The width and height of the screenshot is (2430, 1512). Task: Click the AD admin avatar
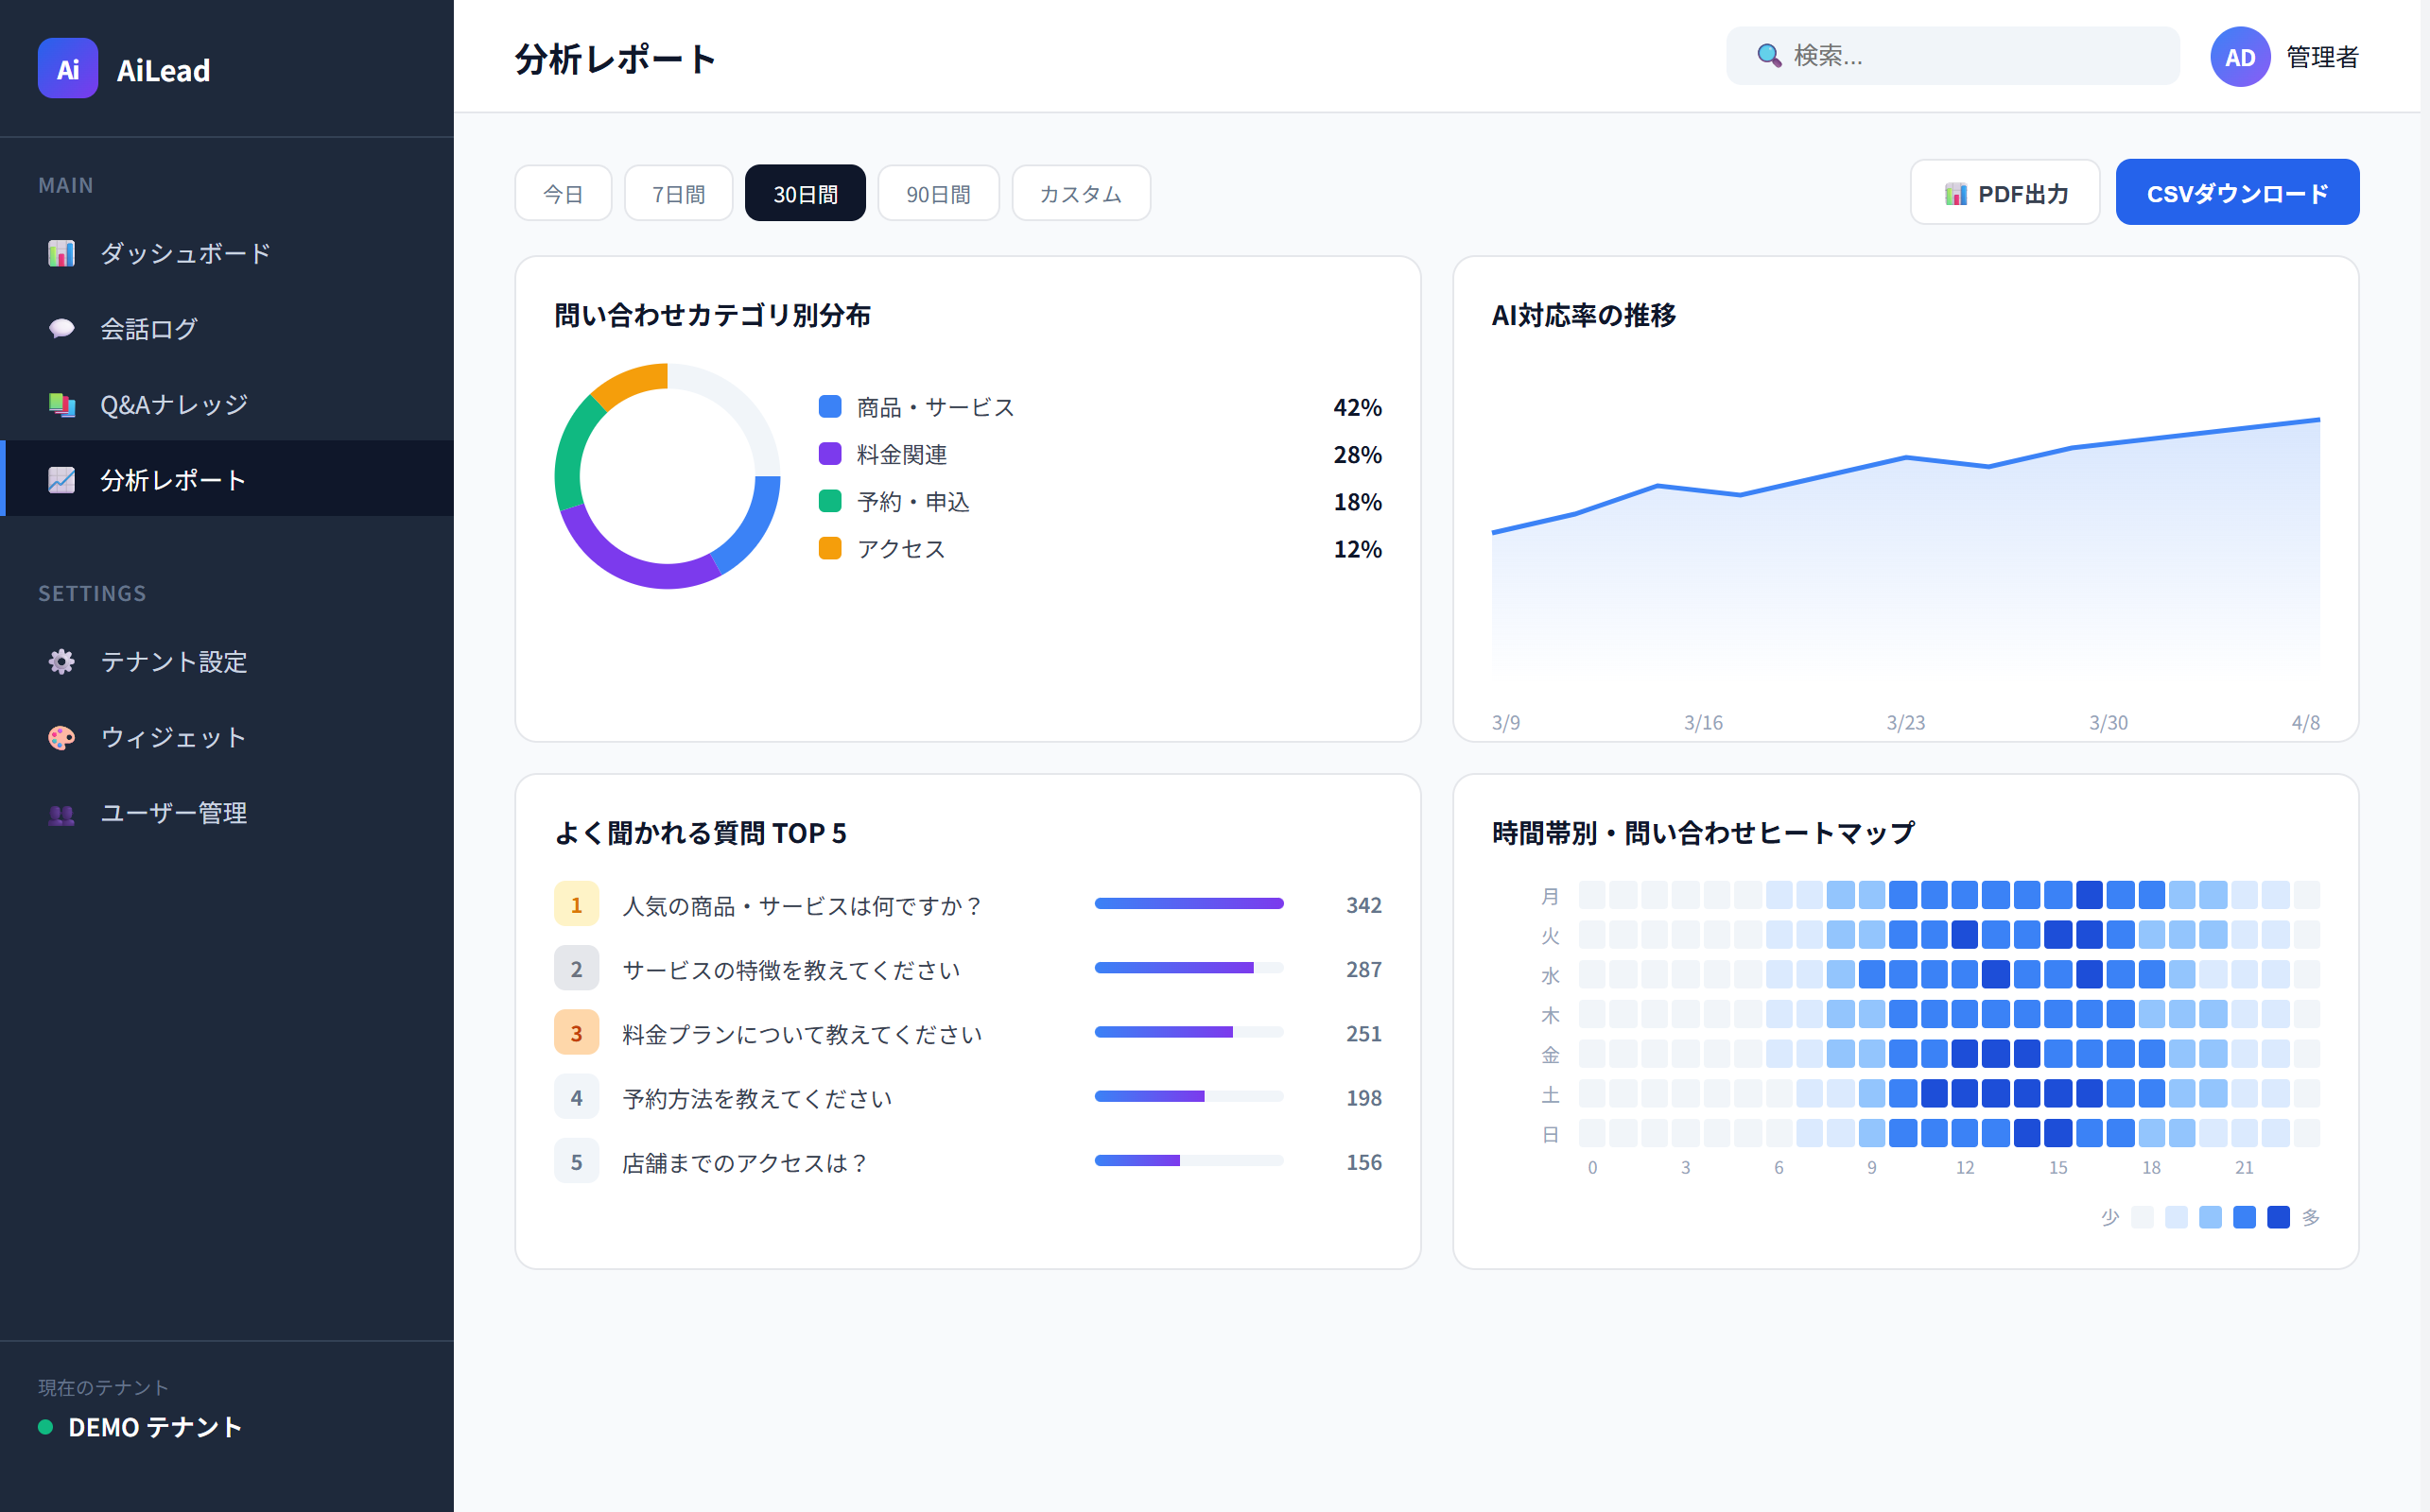coord(2240,57)
